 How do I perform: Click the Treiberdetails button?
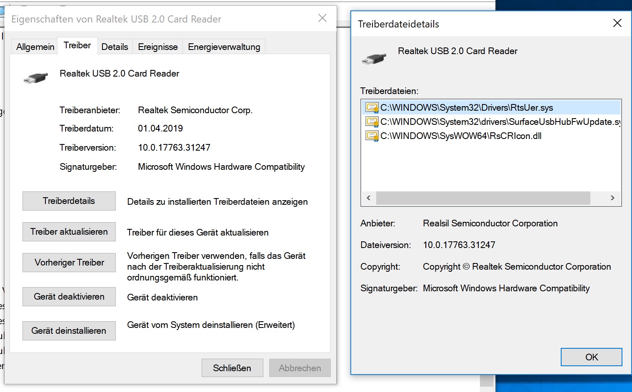(69, 201)
